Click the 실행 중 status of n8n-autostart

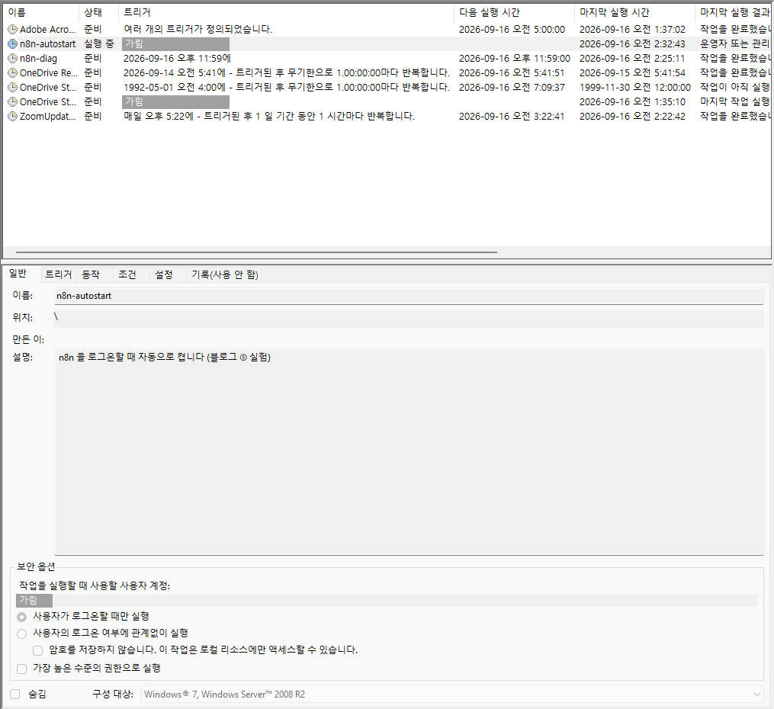98,44
